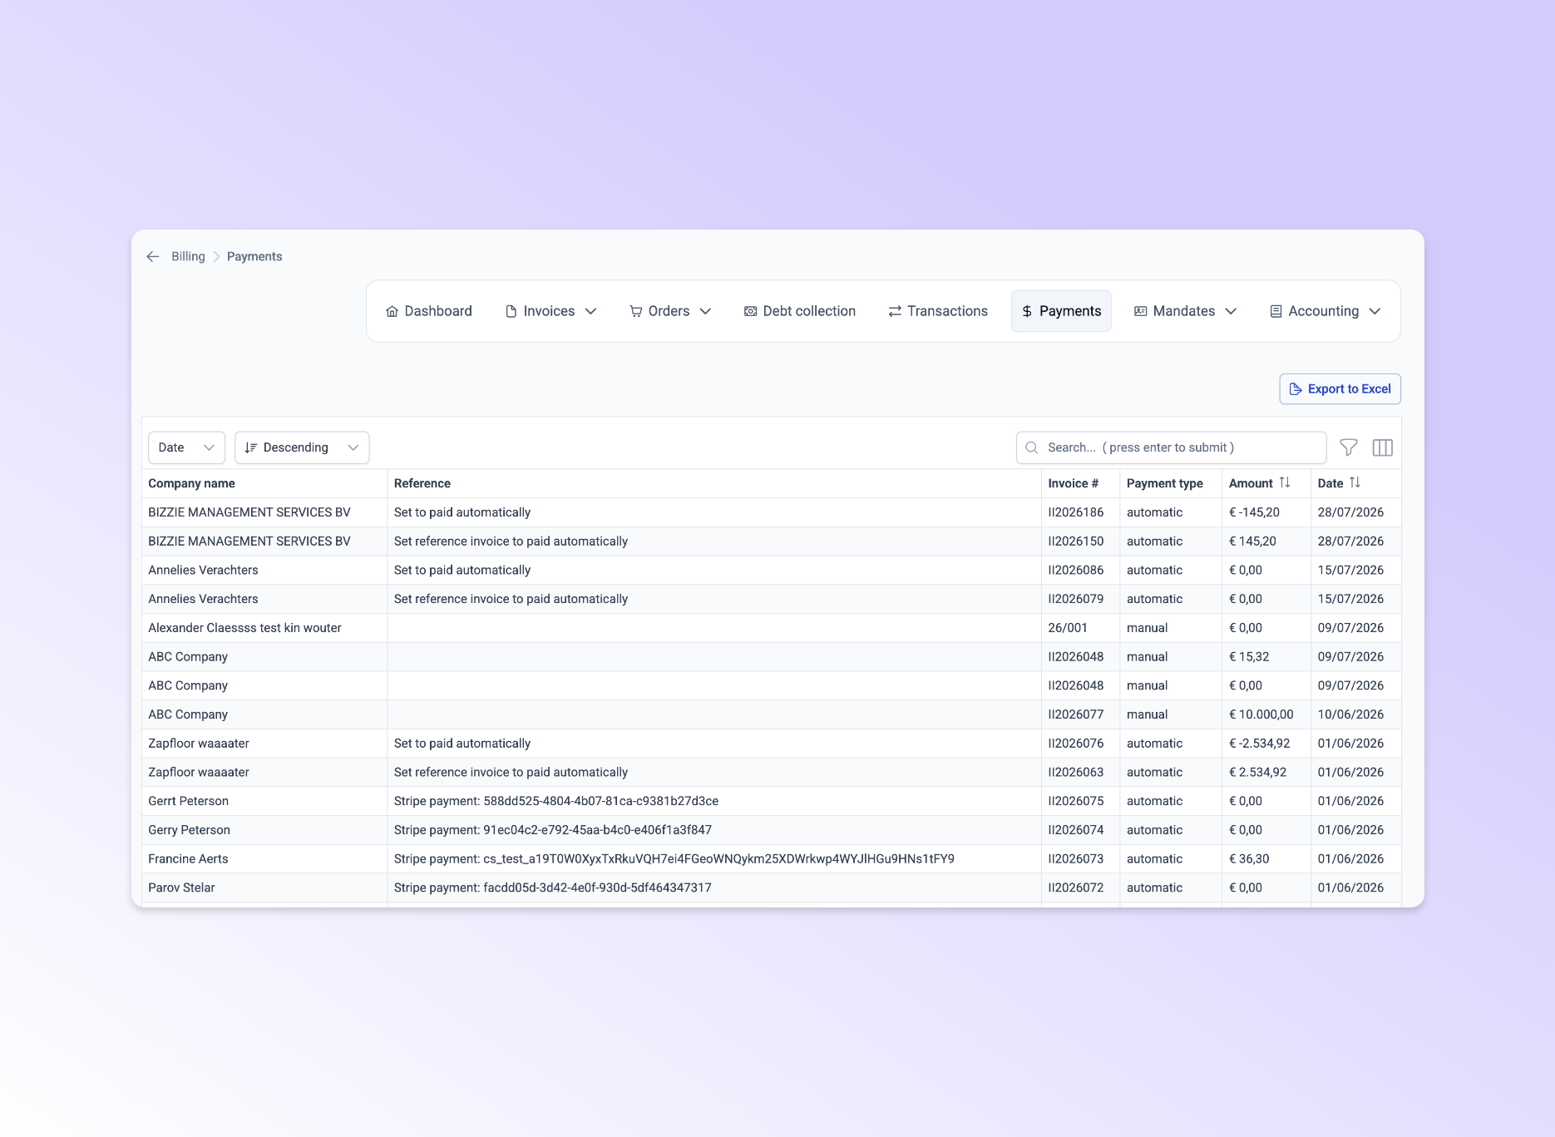The image size is (1555, 1137).
Task: Click invoice number II2026186
Action: 1076,512
